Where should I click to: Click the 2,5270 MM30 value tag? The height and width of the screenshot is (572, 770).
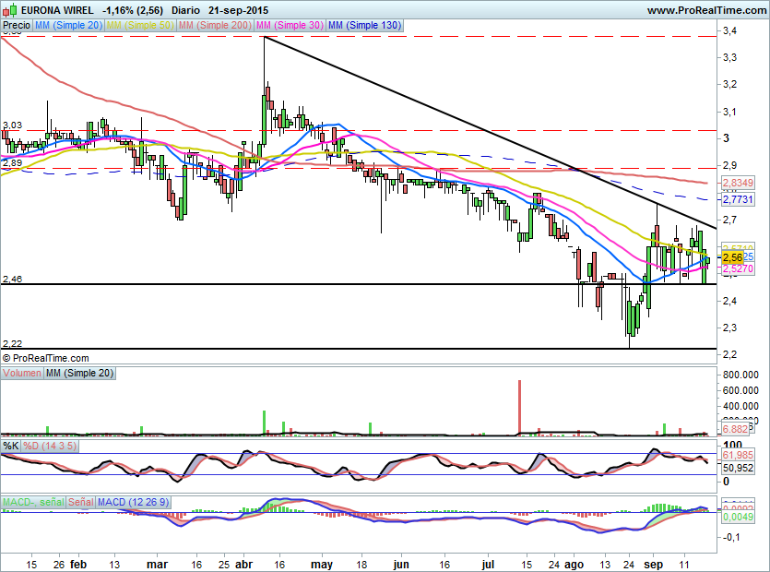738,268
